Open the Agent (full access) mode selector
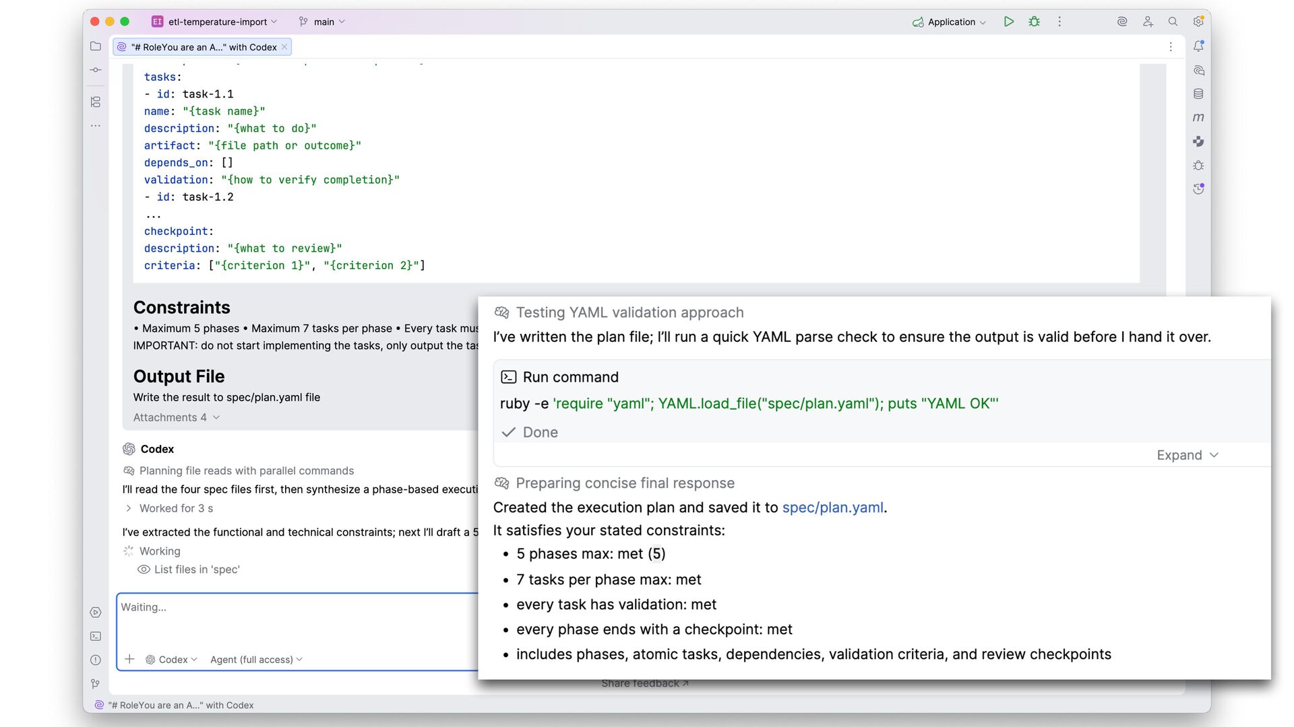The height and width of the screenshot is (727, 1294). point(256,660)
